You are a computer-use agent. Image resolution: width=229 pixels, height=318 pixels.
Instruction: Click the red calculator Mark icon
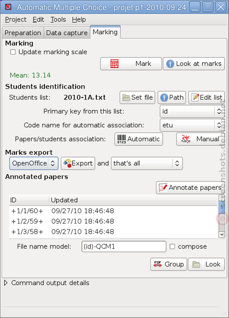tap(114, 64)
